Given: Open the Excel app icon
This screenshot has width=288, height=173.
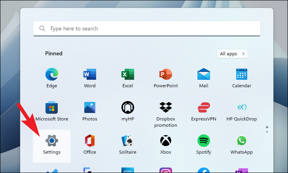Looking at the screenshot, I should tap(128, 74).
